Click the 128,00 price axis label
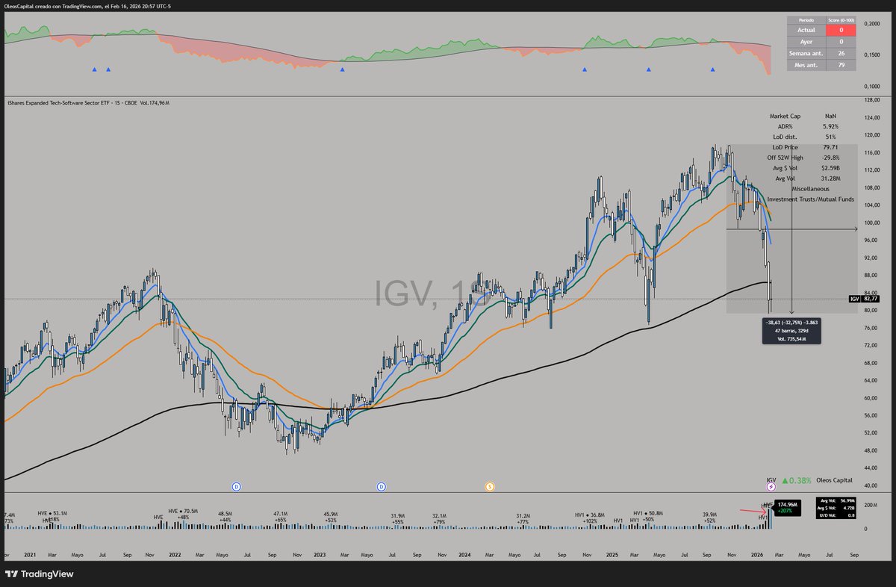 click(x=871, y=99)
